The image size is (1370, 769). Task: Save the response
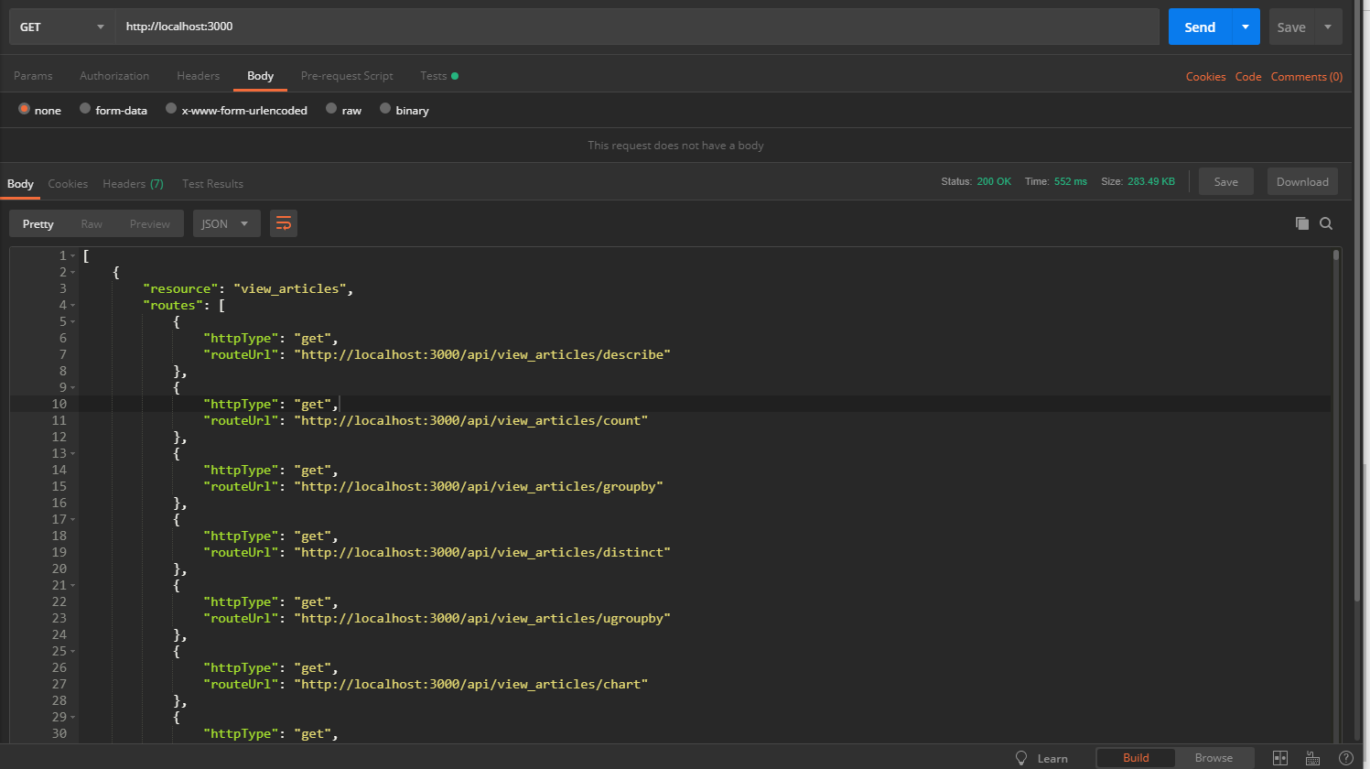click(1226, 181)
